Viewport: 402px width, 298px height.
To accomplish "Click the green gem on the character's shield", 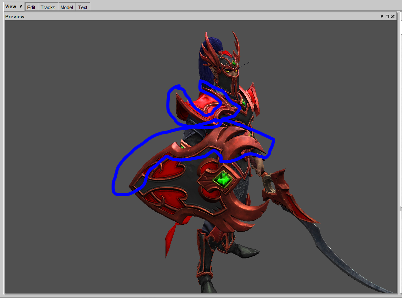I will (x=223, y=180).
